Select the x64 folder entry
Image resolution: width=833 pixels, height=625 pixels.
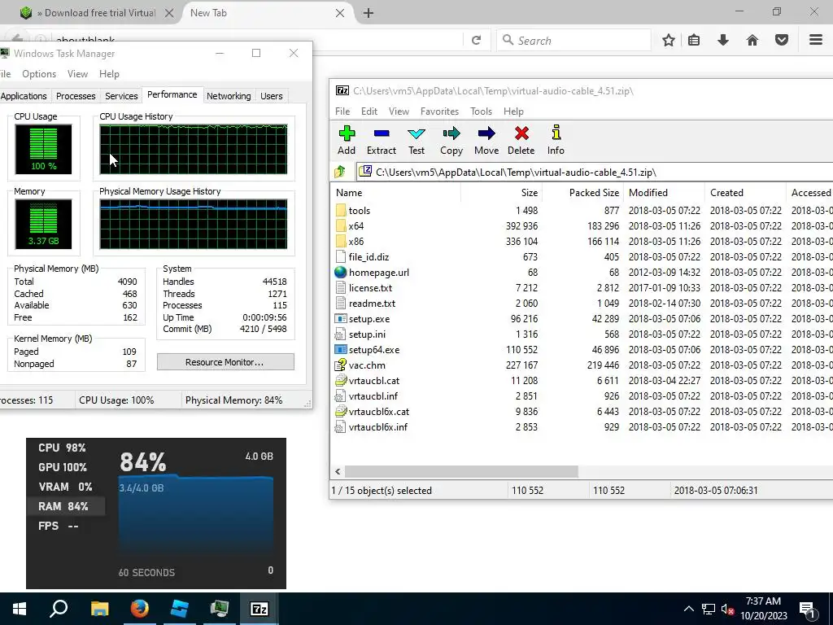pyautogui.click(x=350, y=226)
